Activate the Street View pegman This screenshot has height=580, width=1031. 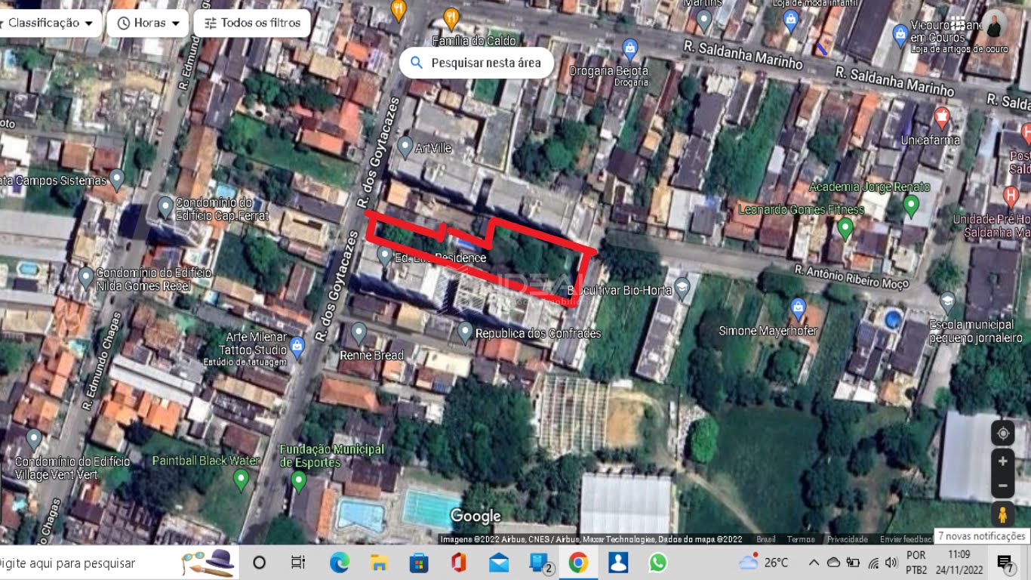click(1003, 515)
